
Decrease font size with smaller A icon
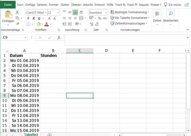(x=55, y=18)
